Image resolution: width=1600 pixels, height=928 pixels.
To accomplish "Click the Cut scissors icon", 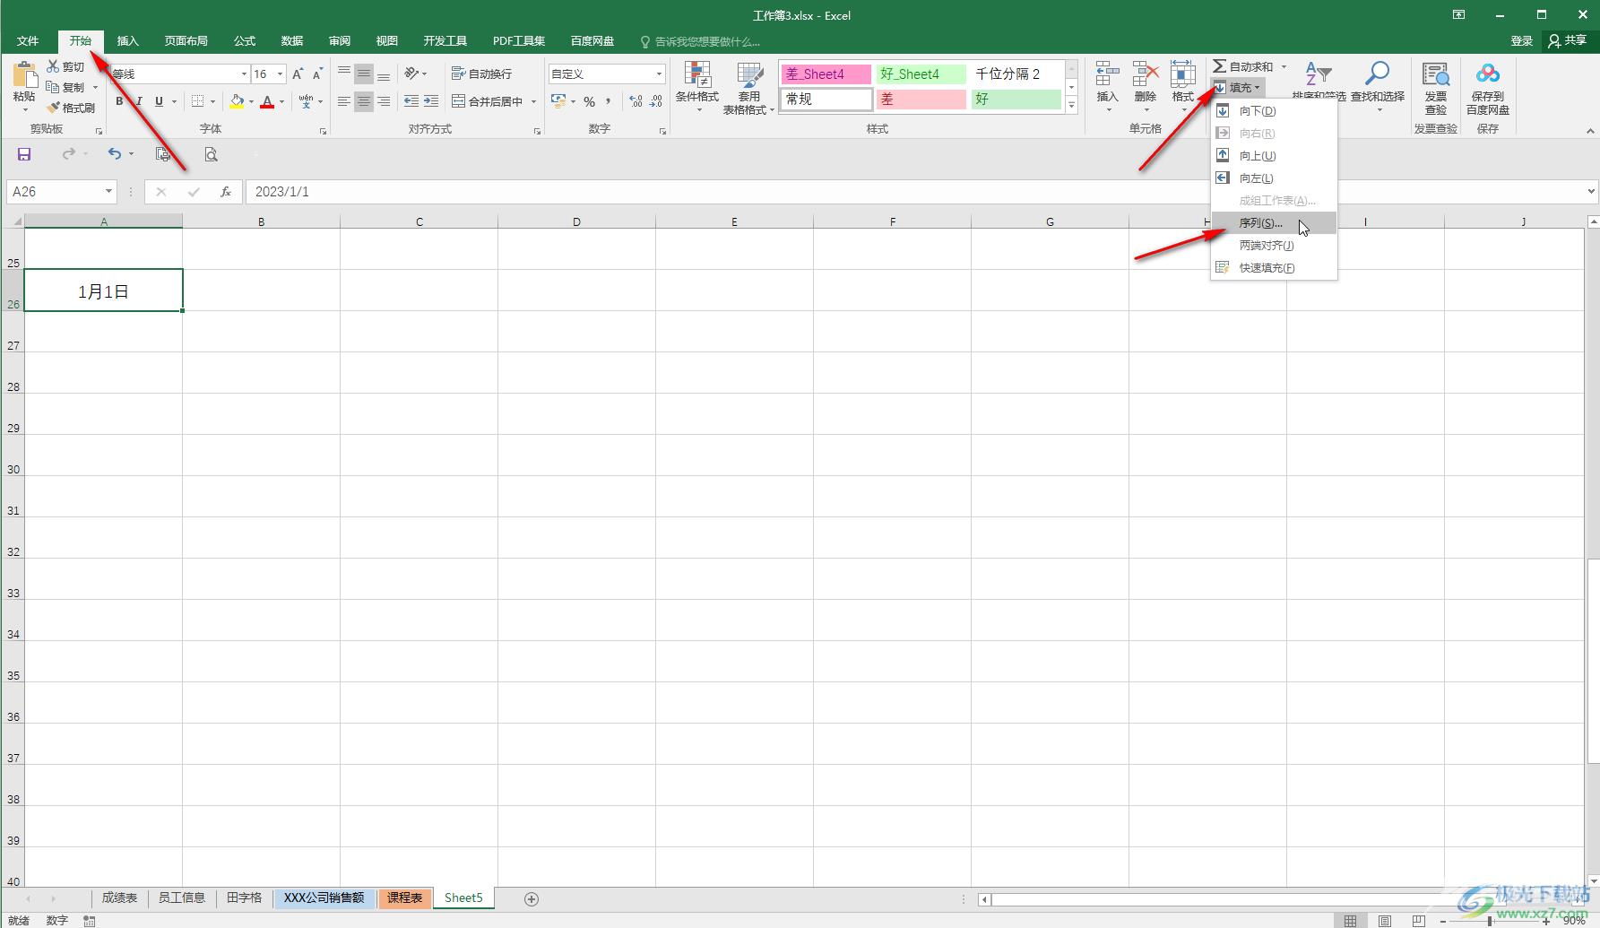I will [x=54, y=66].
